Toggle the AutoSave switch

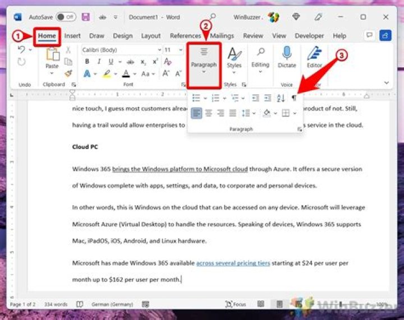click(66, 17)
